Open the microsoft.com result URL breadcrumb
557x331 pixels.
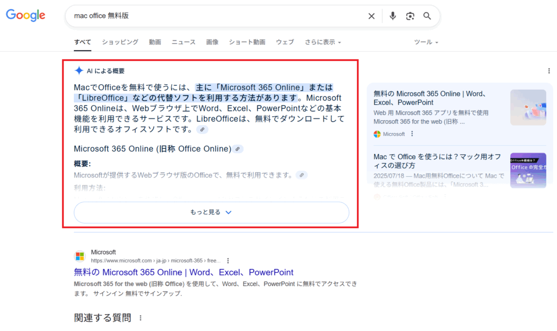pyautogui.click(x=156, y=261)
